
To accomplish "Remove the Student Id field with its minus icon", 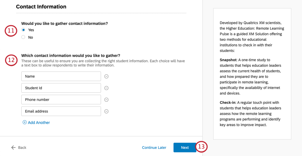I will (106, 88).
